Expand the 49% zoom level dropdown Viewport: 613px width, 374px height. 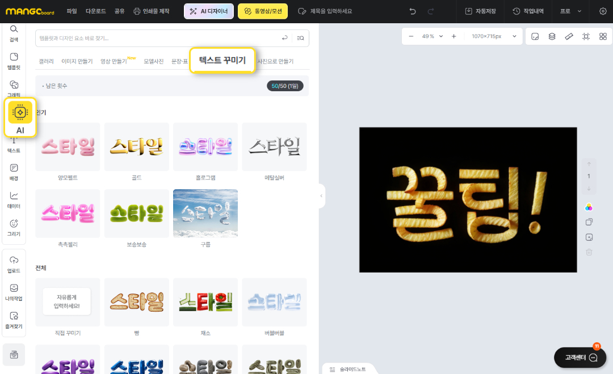click(x=427, y=36)
